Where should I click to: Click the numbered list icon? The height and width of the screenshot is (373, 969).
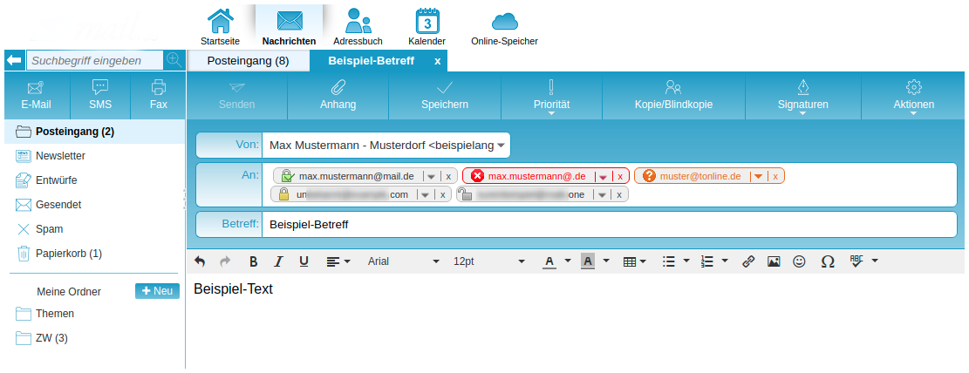pos(706,261)
